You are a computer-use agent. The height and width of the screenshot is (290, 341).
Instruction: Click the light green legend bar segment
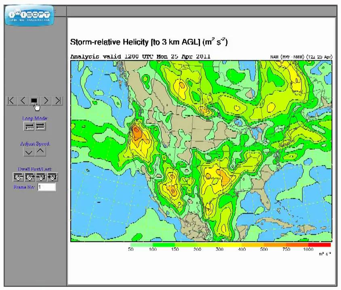[x=141, y=245]
